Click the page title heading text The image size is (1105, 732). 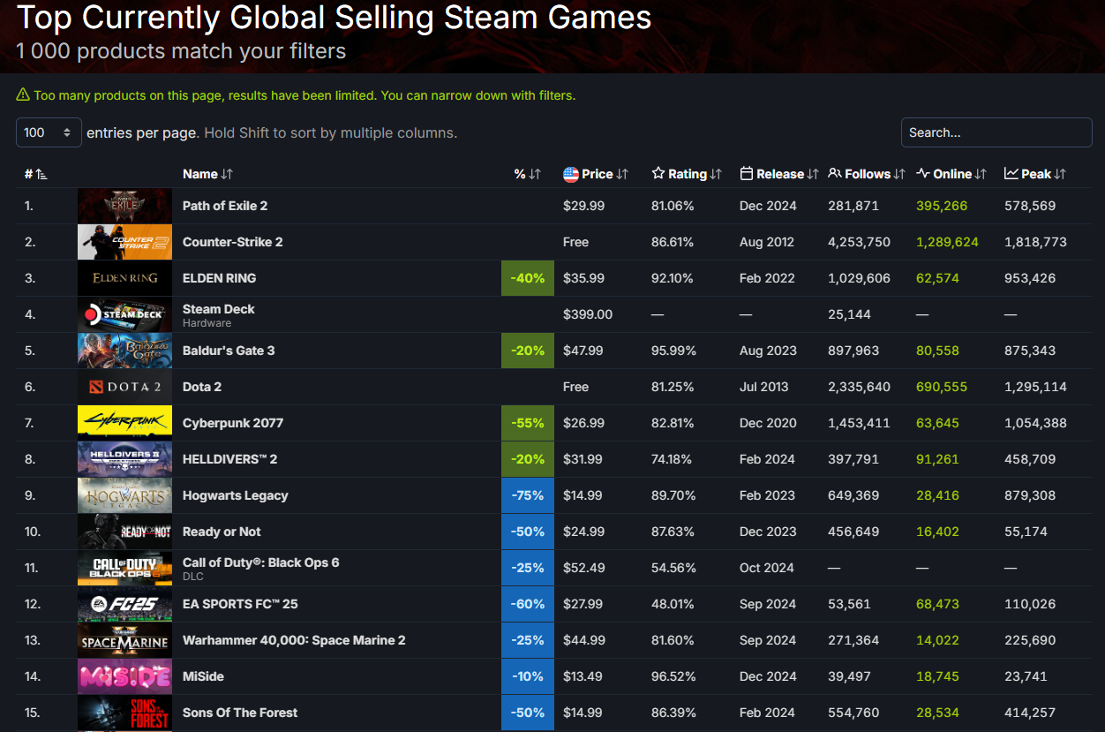[x=334, y=17]
